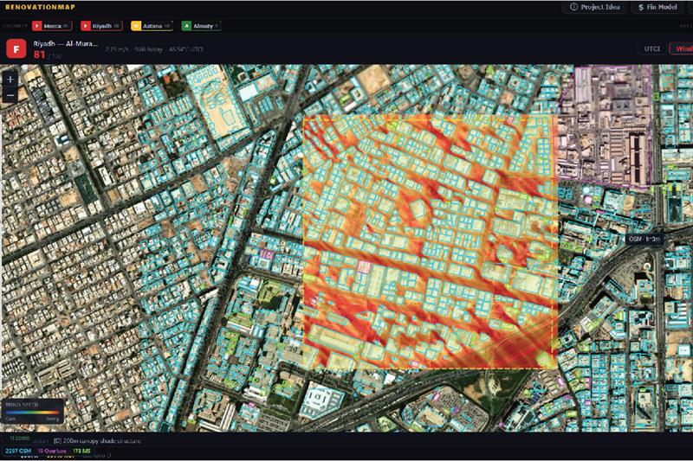Zoom in the map with plus button
Viewport: 693px width, 461px height.
pos(10,80)
